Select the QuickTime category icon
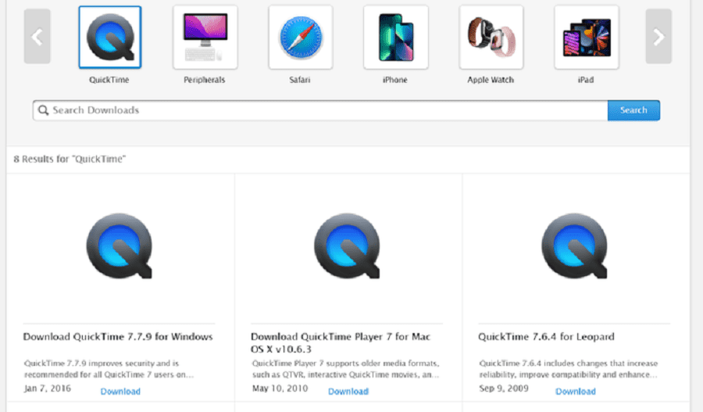The image size is (703, 412). (110, 38)
